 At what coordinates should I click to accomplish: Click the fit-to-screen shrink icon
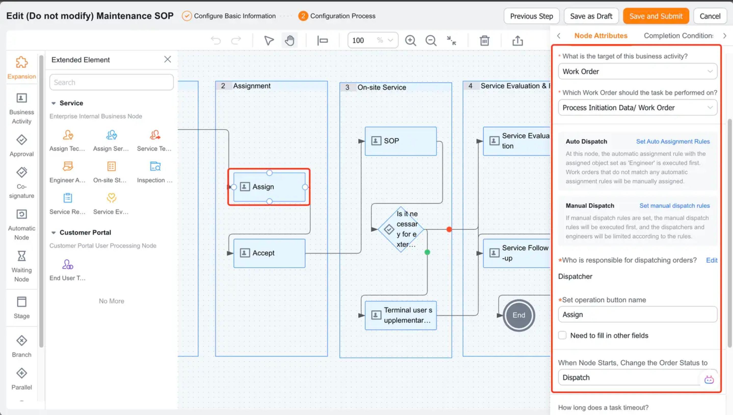(x=451, y=41)
